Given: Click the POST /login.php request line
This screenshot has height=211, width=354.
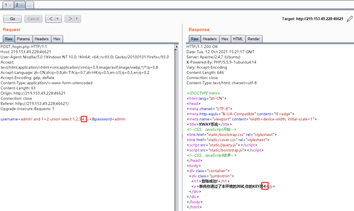Looking at the screenshot, I should [24, 47].
